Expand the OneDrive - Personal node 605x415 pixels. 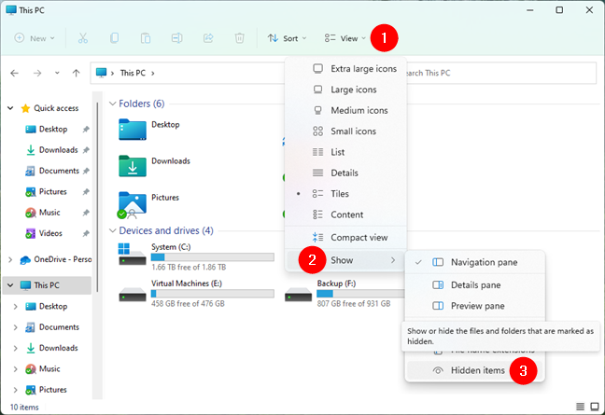coord(10,259)
